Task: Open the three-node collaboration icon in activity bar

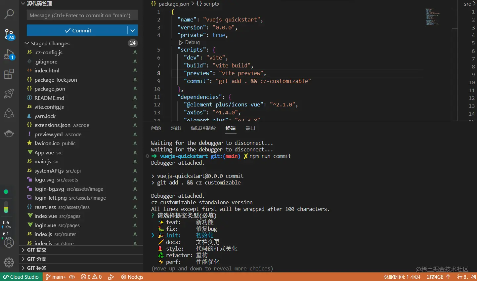Action: [x=9, y=113]
